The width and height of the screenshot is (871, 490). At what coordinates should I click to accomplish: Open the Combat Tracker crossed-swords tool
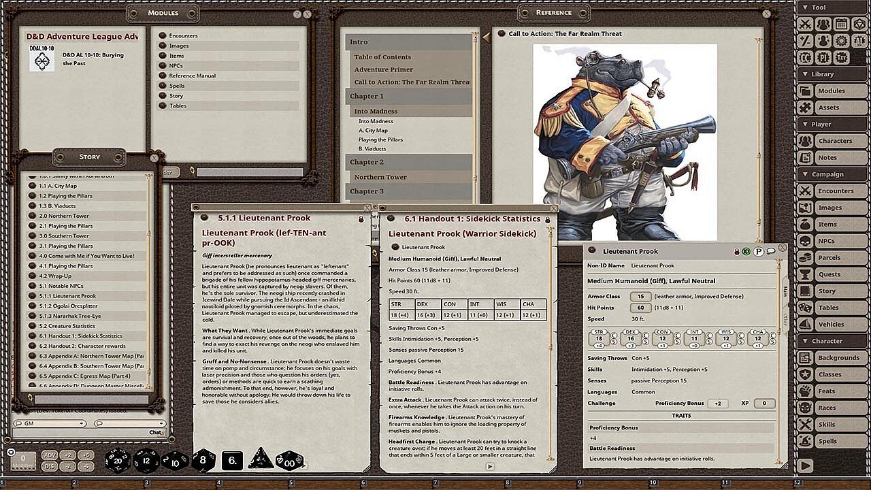point(806,24)
